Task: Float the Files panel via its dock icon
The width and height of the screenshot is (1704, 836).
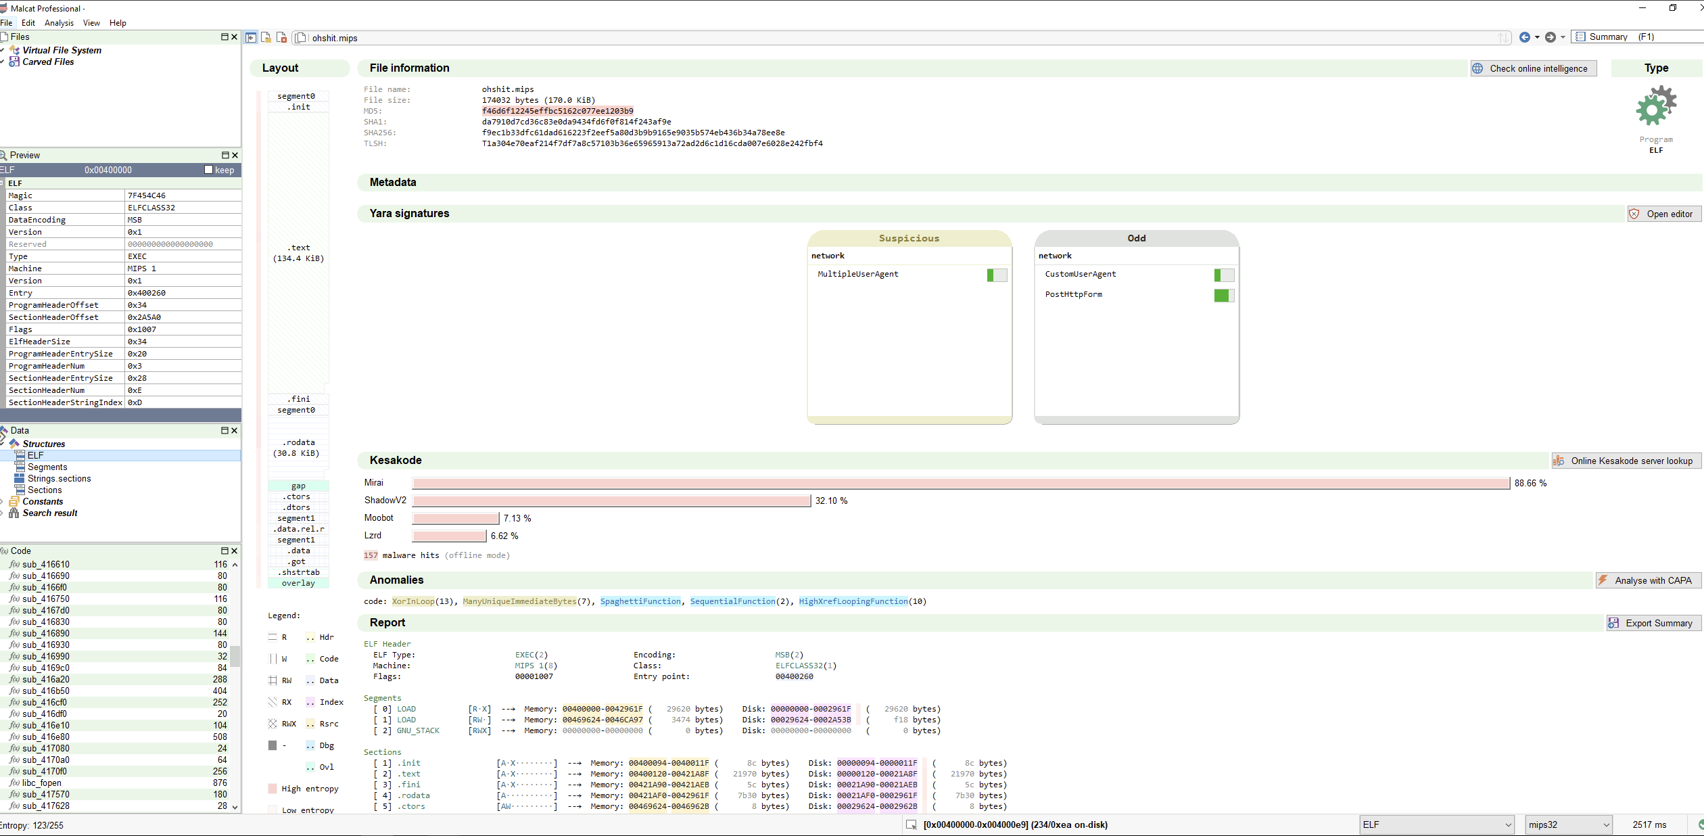Action: [x=224, y=37]
